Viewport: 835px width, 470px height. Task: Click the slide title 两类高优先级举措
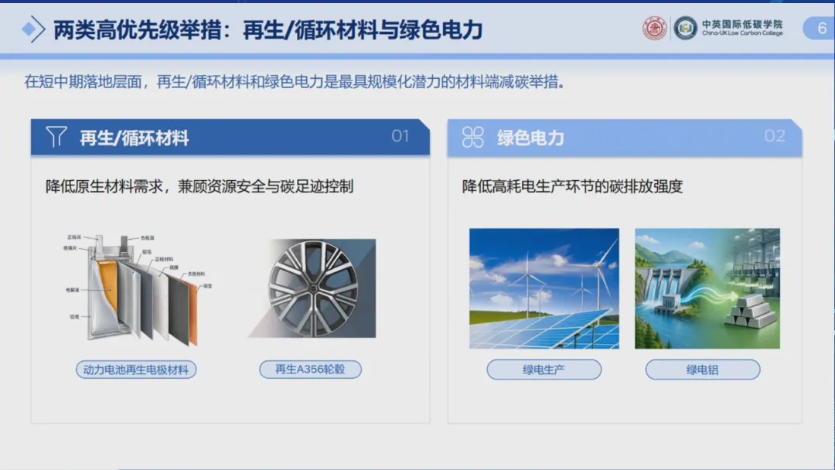pyautogui.click(x=138, y=30)
